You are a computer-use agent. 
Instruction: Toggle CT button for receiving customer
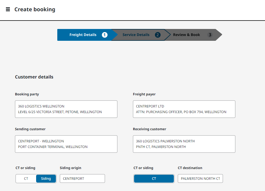pyautogui.click(x=154, y=179)
